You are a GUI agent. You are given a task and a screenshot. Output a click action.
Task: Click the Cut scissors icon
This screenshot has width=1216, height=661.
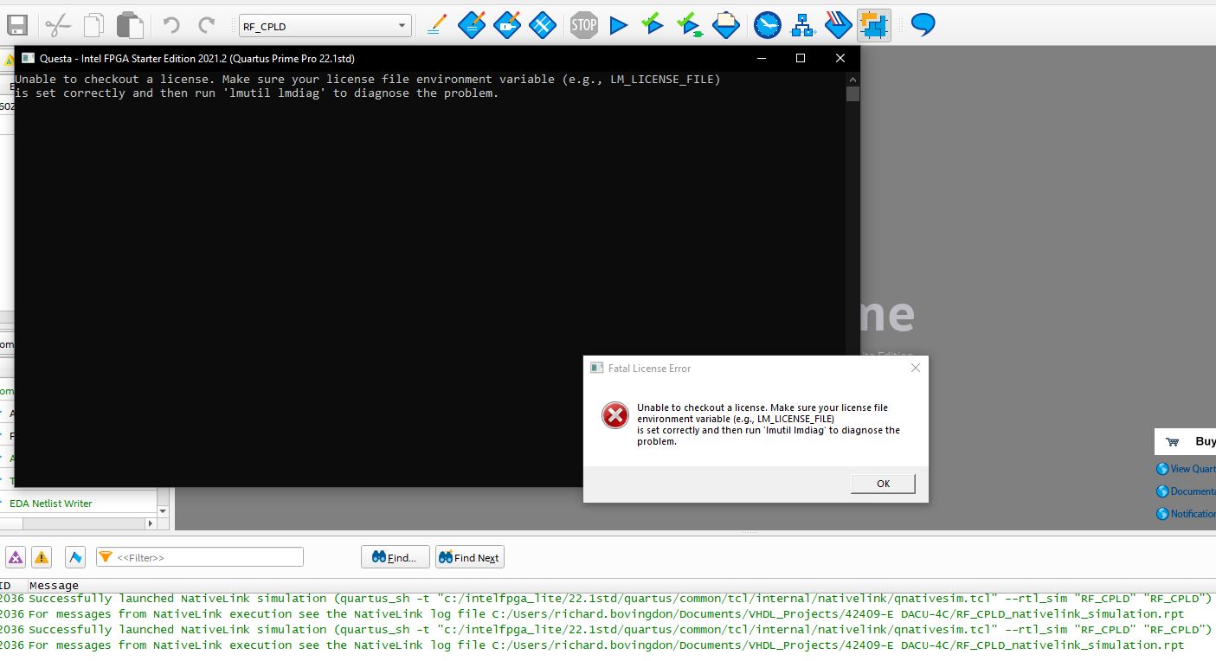pos(58,25)
